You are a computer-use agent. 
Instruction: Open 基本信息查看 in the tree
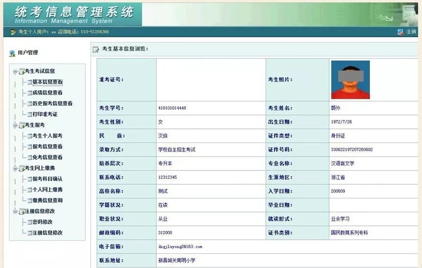(48, 82)
